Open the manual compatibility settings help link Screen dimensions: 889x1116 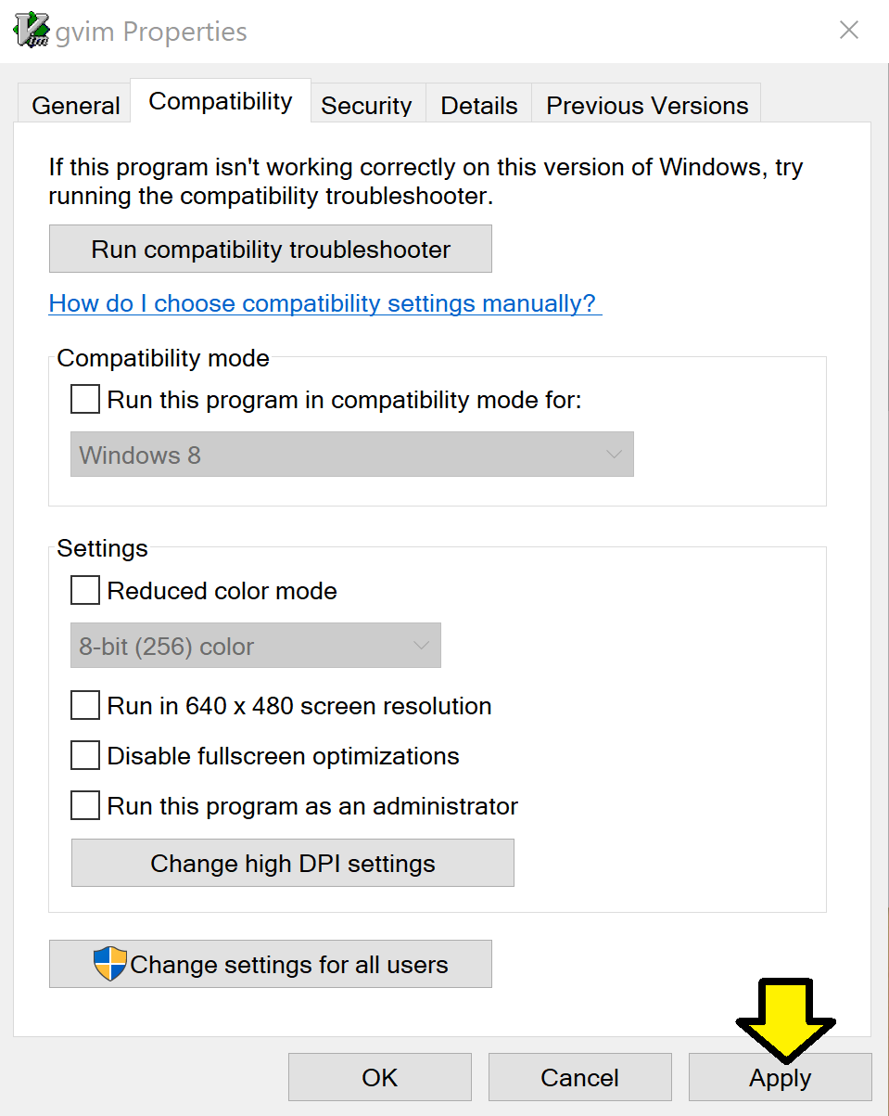click(325, 303)
